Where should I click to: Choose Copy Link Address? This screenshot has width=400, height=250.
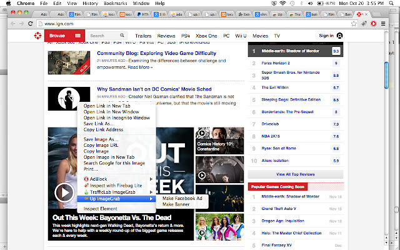click(x=103, y=129)
